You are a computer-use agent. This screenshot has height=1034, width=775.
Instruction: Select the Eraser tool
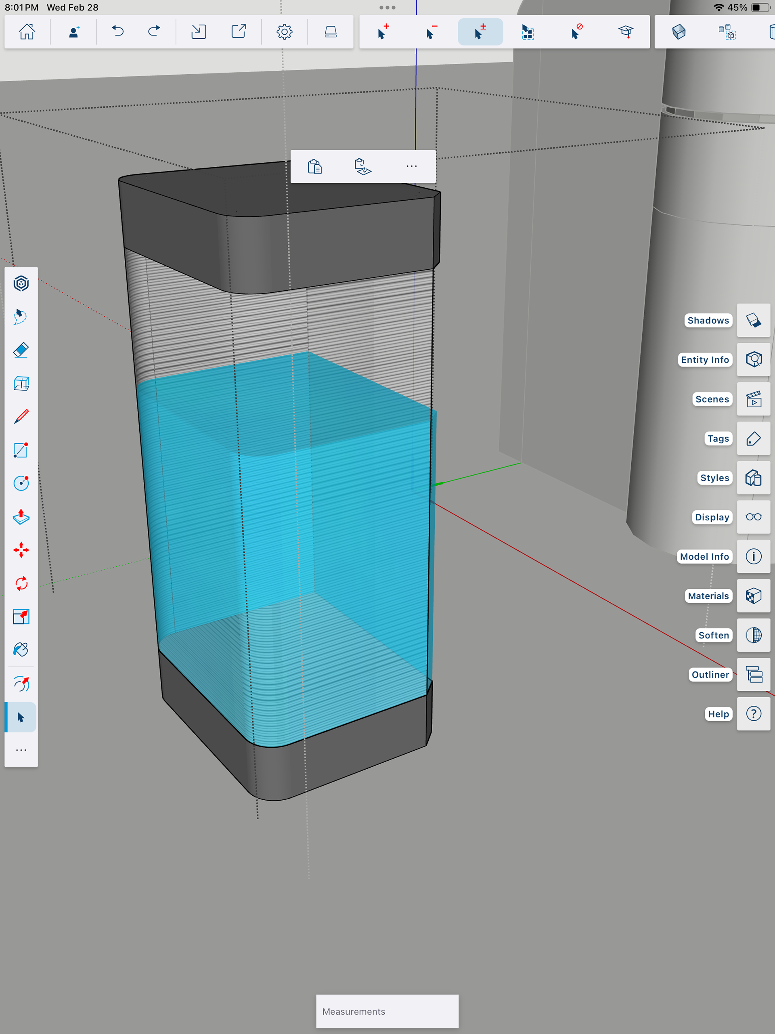coord(21,350)
